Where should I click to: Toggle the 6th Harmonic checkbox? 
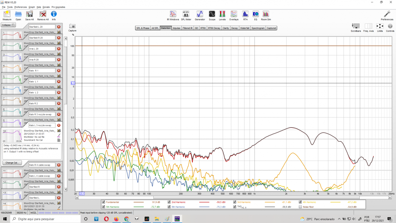coord(169,207)
